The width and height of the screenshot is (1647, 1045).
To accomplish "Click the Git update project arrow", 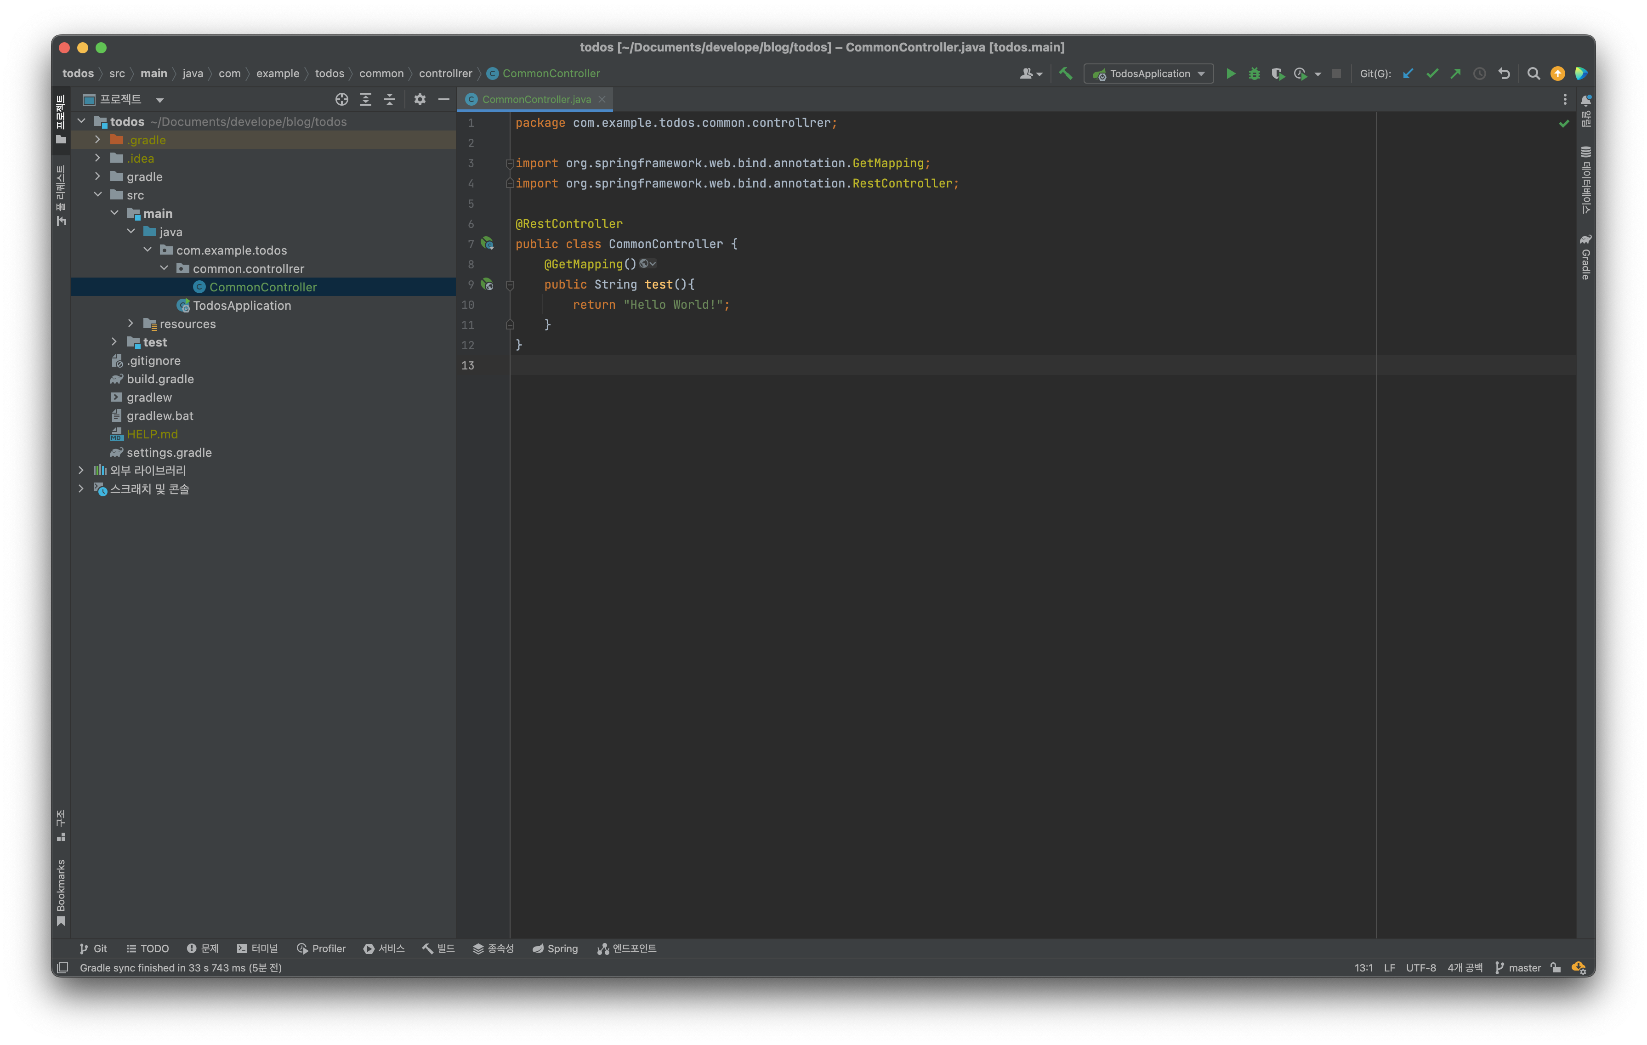I will coord(1408,74).
